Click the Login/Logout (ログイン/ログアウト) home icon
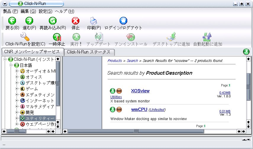 pyautogui.click(x=123, y=21)
